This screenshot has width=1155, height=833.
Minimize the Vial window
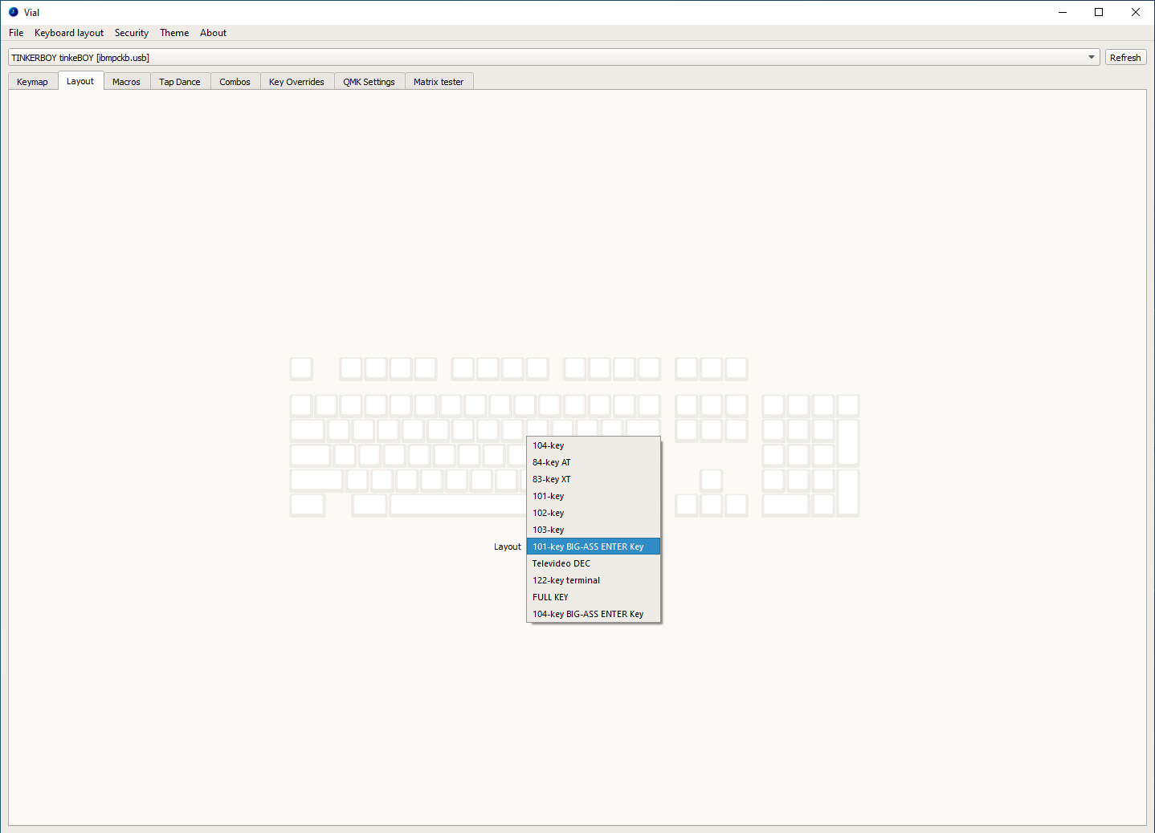[1063, 12]
